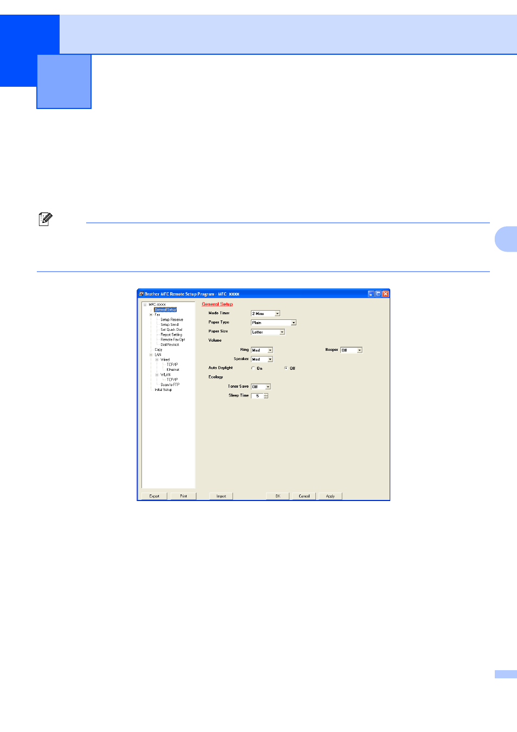Viewport: 517px width, 732px height.
Task: Click the Sleep Time value field
Action: (257, 396)
